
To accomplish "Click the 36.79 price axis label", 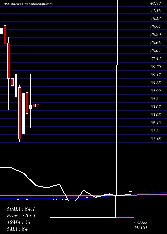I will point(156,67).
